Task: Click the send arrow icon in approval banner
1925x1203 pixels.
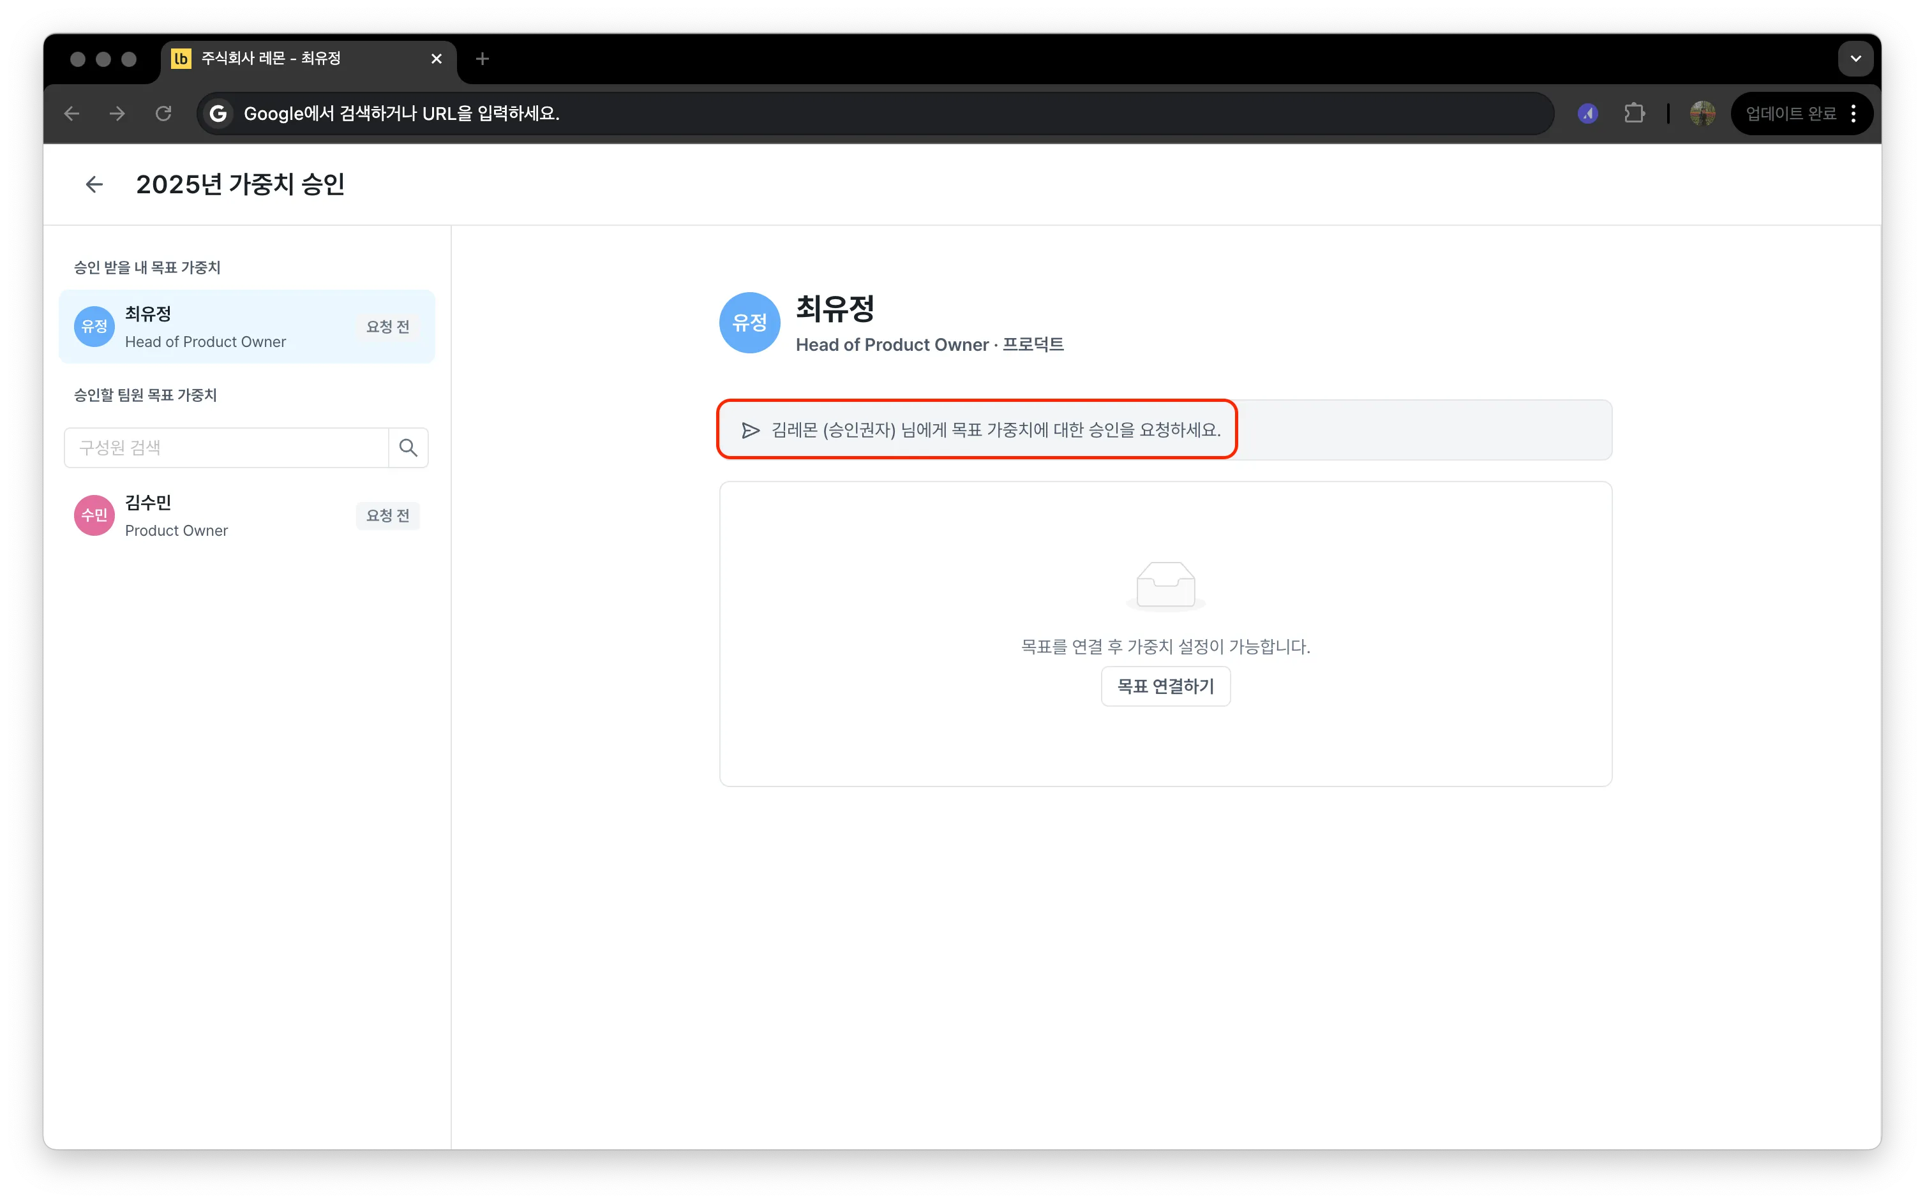Action: pos(750,431)
